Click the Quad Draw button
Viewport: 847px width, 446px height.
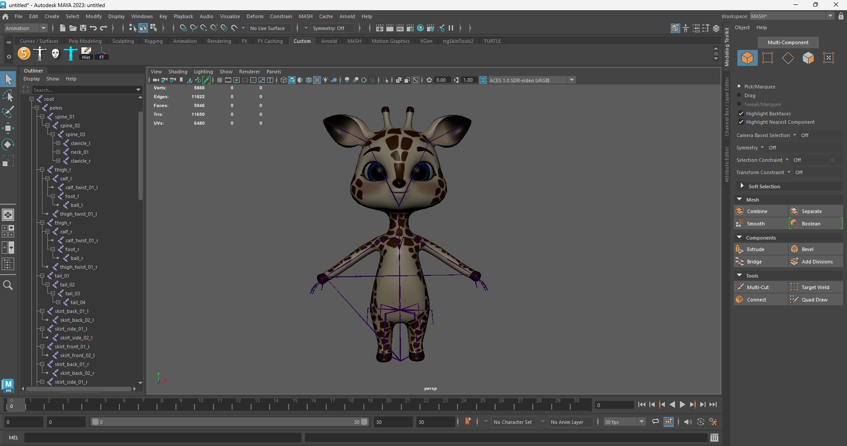pos(816,300)
